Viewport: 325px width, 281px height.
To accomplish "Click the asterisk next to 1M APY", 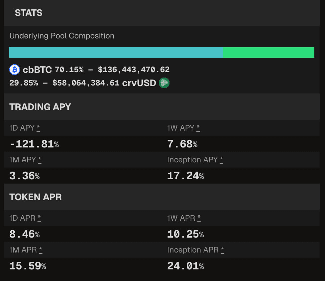I will click(40, 160).
